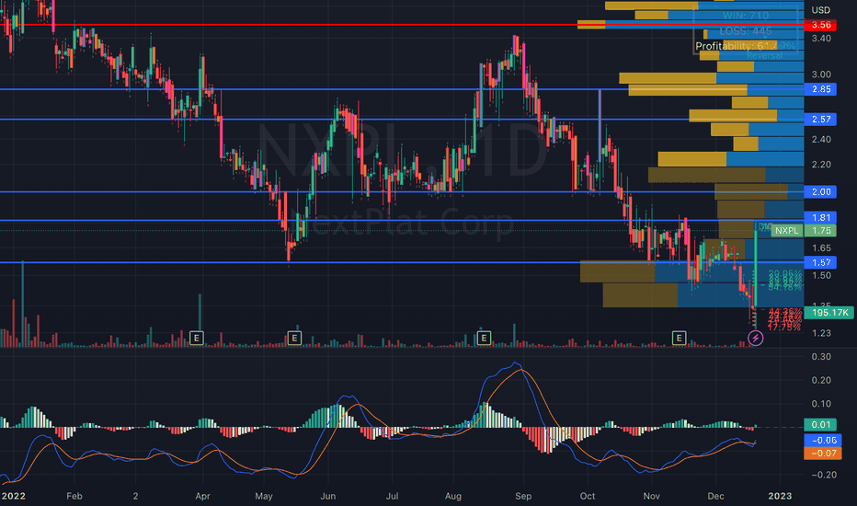The height and width of the screenshot is (506, 857).
Task: Click the earnings E marker near April
Action: 196,338
